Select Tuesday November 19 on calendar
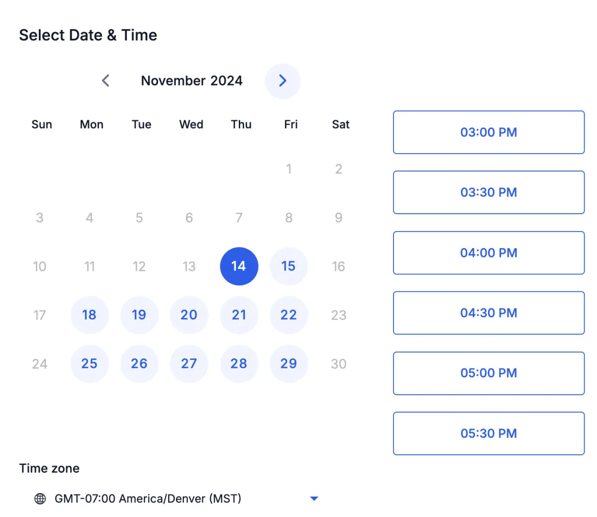Viewport: 597px width, 517px height. click(x=139, y=315)
